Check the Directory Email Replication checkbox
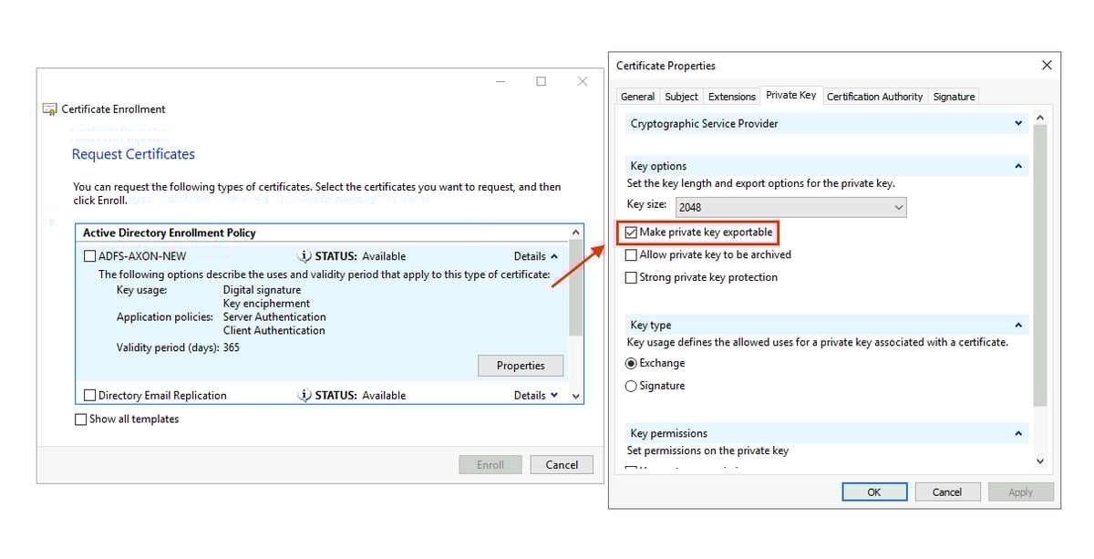The height and width of the screenshot is (559, 1094). click(89, 395)
